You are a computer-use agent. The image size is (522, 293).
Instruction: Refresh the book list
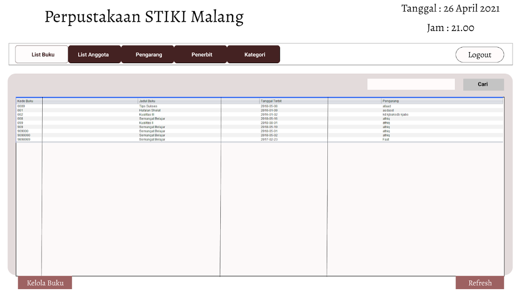[x=480, y=282]
